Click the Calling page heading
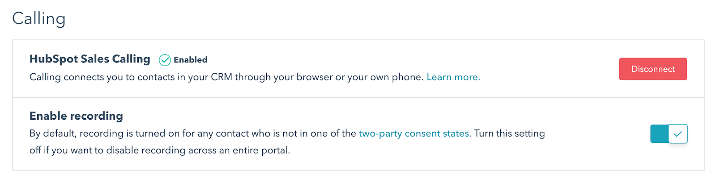 coord(39,19)
